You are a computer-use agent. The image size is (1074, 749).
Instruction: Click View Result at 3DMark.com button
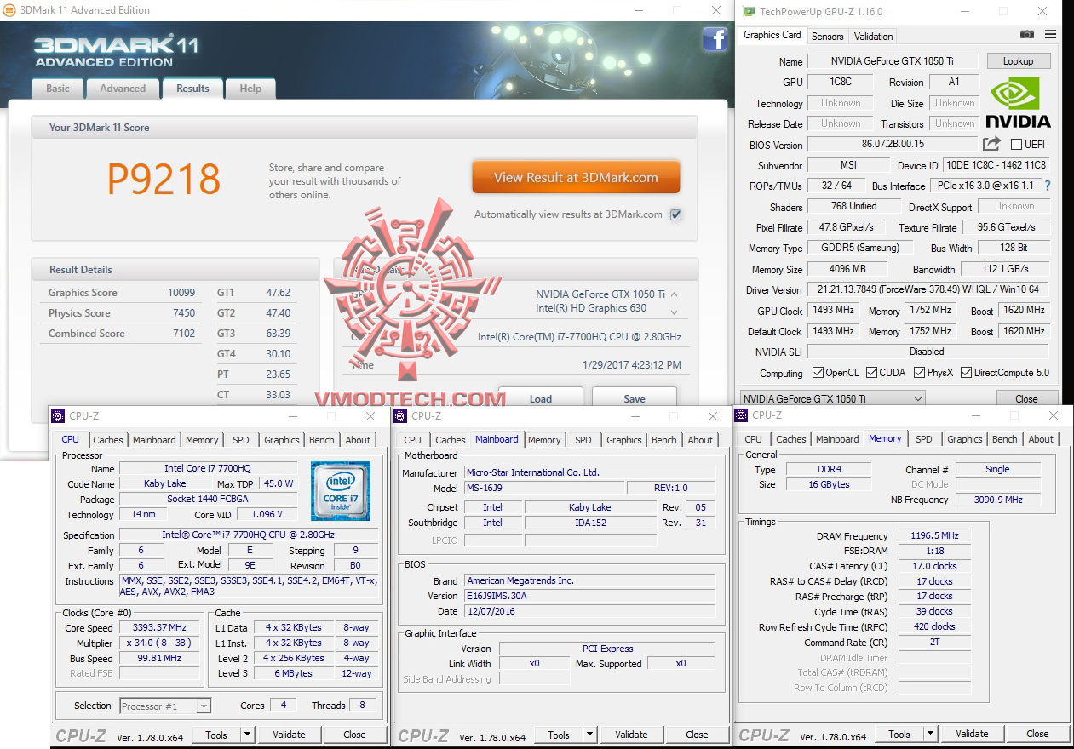coord(576,178)
